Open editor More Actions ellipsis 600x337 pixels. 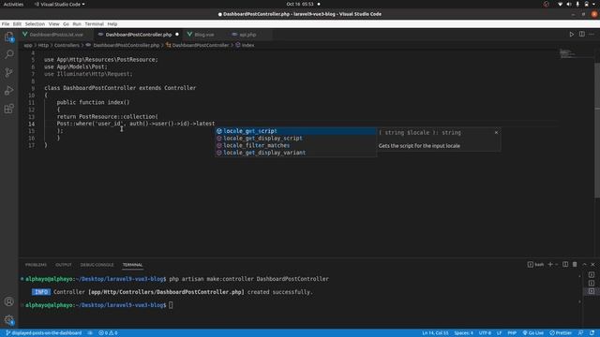[592, 35]
